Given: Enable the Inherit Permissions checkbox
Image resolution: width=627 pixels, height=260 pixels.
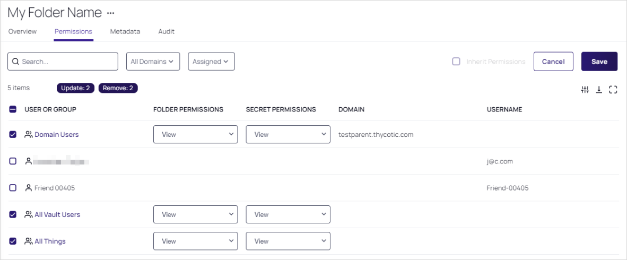Looking at the screenshot, I should (456, 62).
